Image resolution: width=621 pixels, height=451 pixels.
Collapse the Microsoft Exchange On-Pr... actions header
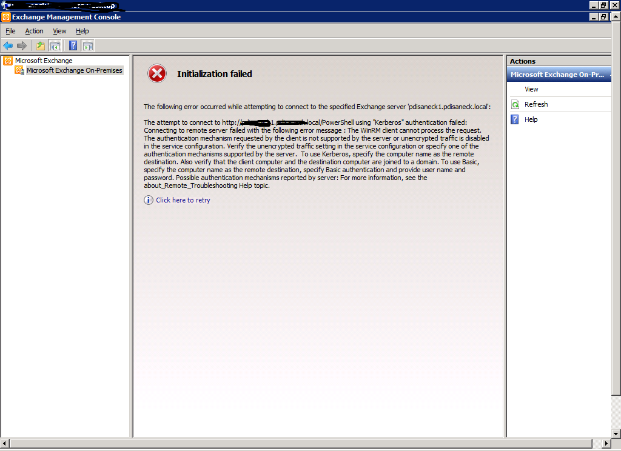pos(559,75)
